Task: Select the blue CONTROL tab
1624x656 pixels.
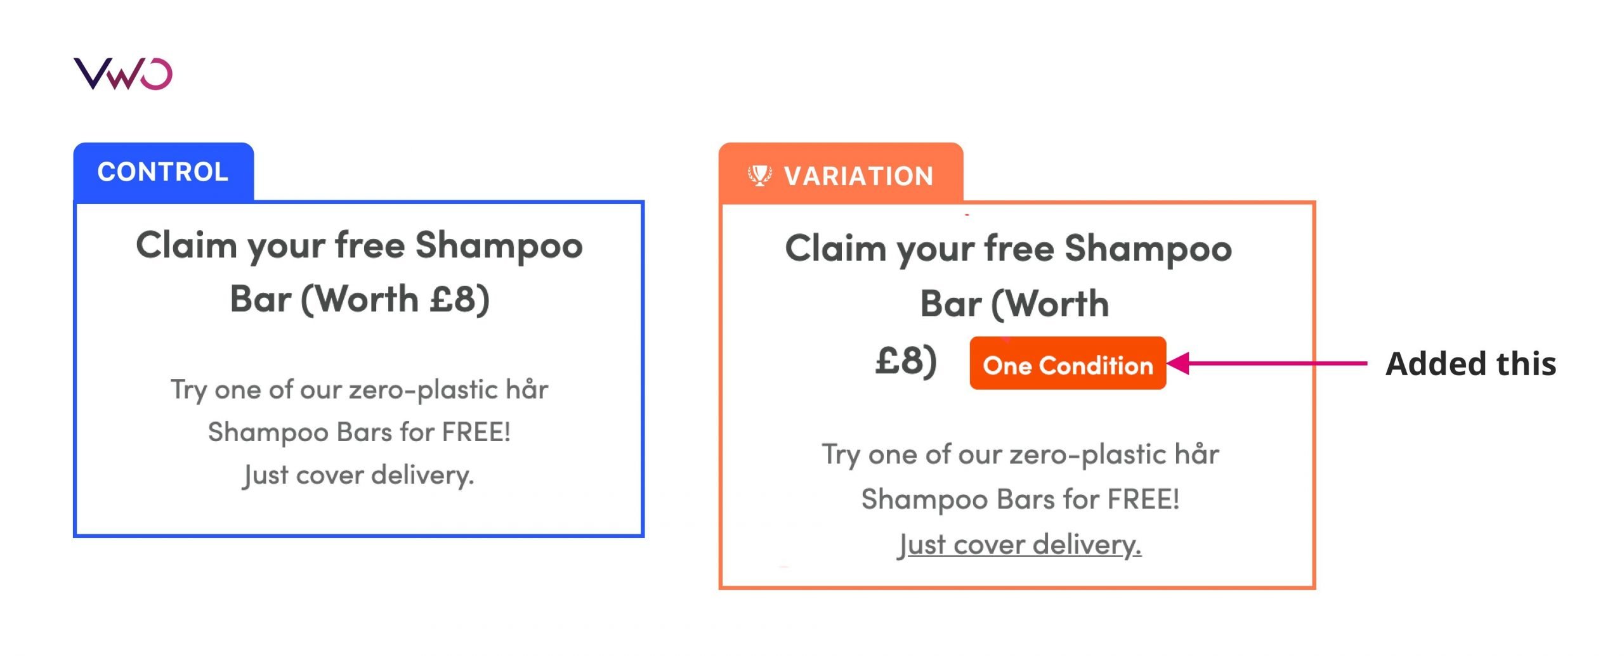Action: 163,172
